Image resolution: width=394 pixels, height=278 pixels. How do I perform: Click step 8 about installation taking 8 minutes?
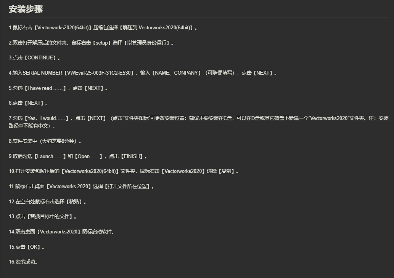pos(45,141)
